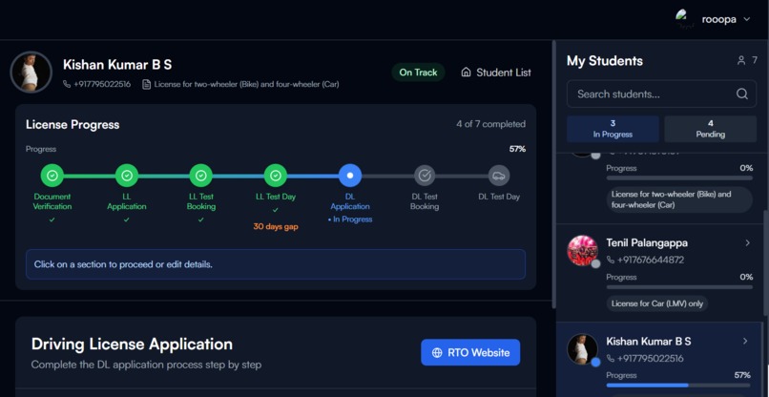The height and width of the screenshot is (397, 769).
Task: Click the globe icon on RTO Website
Action: click(x=437, y=353)
